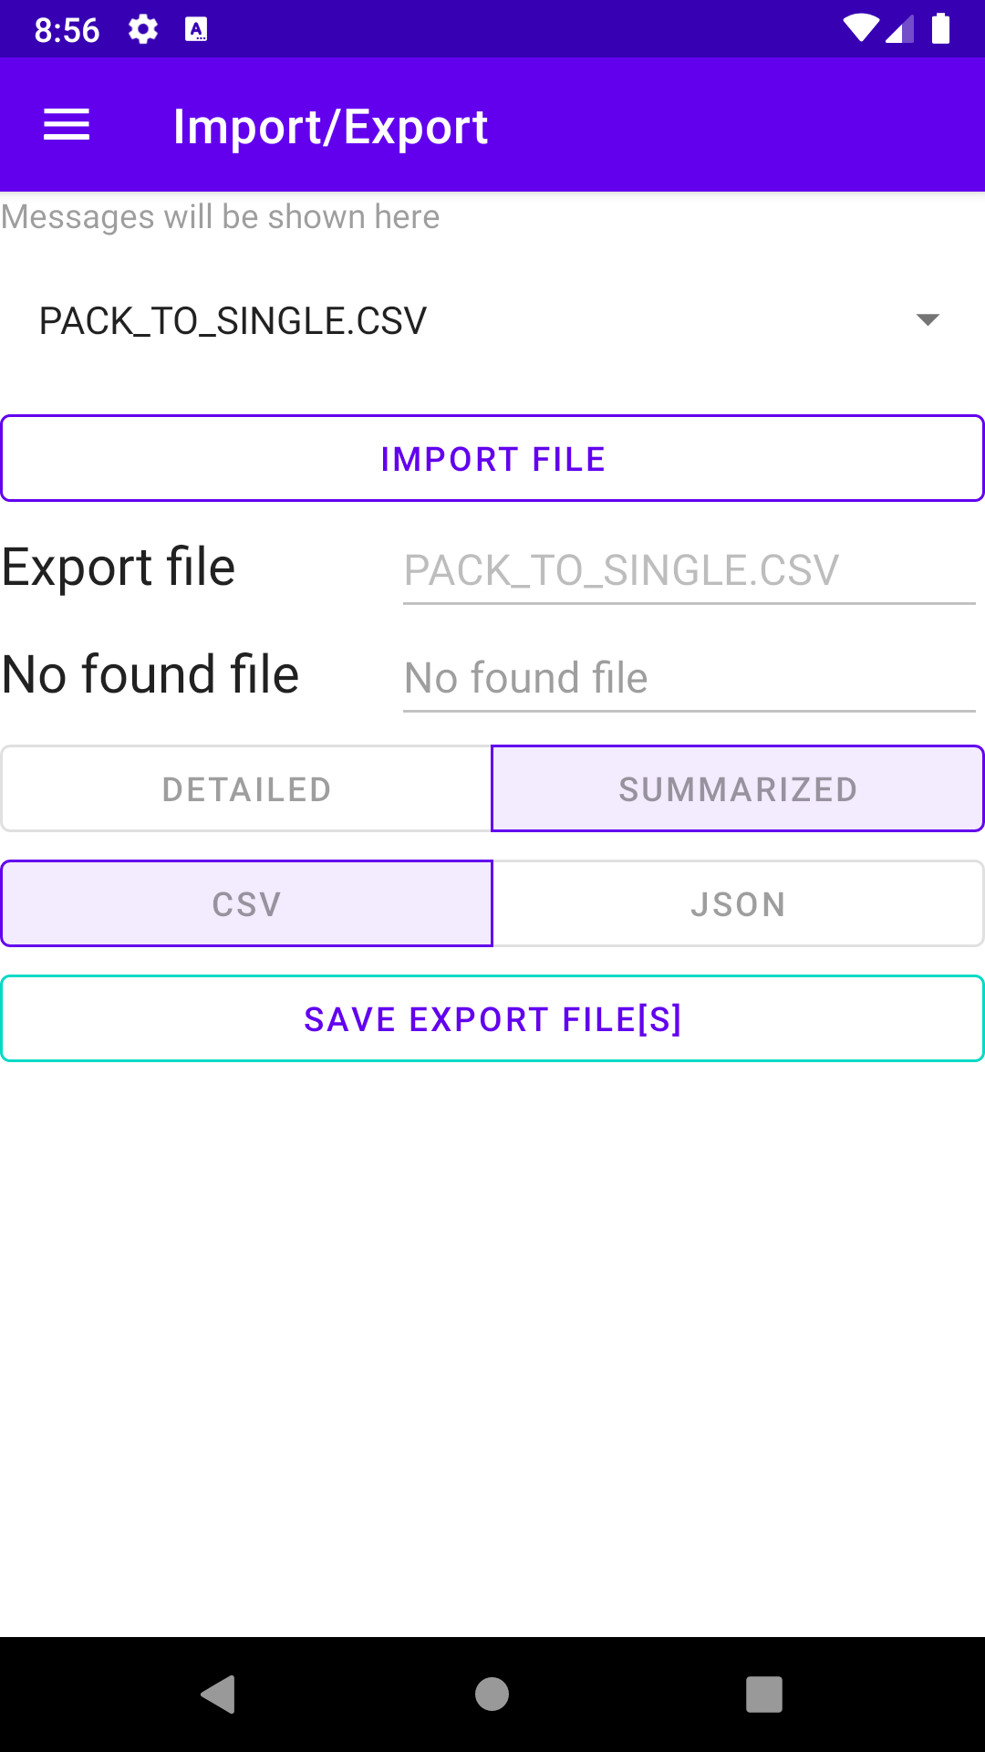Choose CSV export format
The height and width of the screenshot is (1752, 985).
click(x=246, y=904)
